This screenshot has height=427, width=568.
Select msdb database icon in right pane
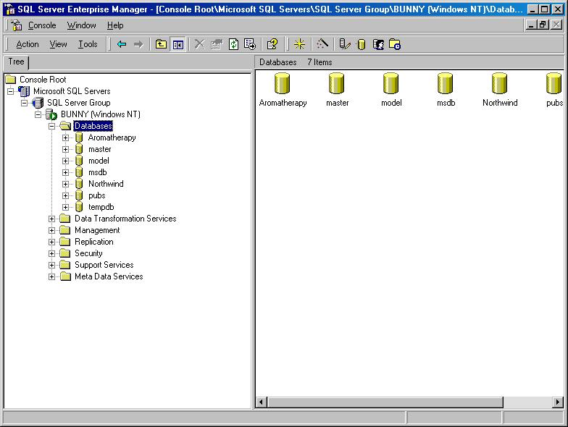tap(445, 83)
